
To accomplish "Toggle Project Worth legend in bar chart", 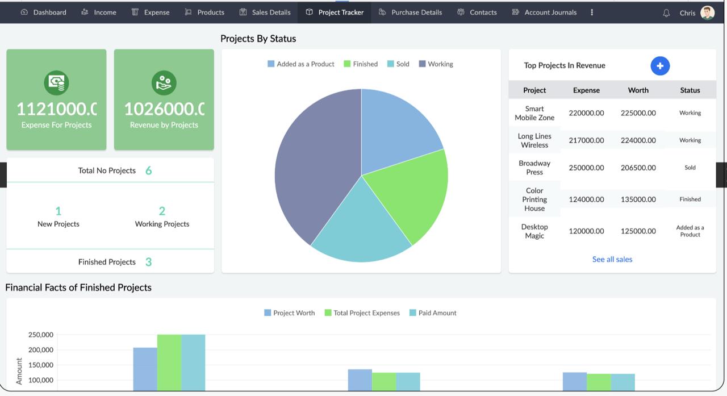I will coord(289,313).
